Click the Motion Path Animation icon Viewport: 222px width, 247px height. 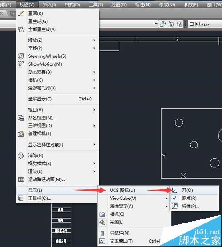coord(20,179)
